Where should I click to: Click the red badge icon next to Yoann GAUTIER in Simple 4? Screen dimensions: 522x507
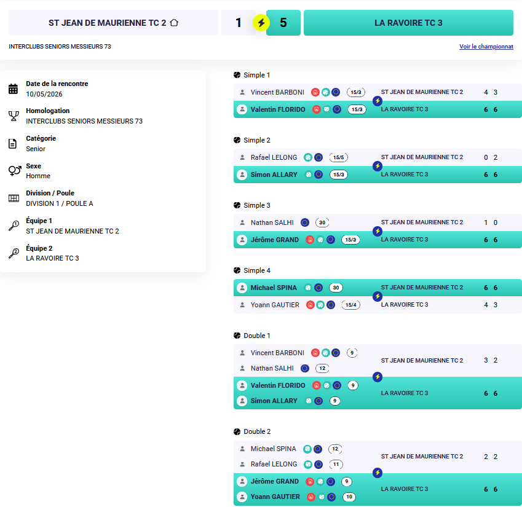(310, 305)
